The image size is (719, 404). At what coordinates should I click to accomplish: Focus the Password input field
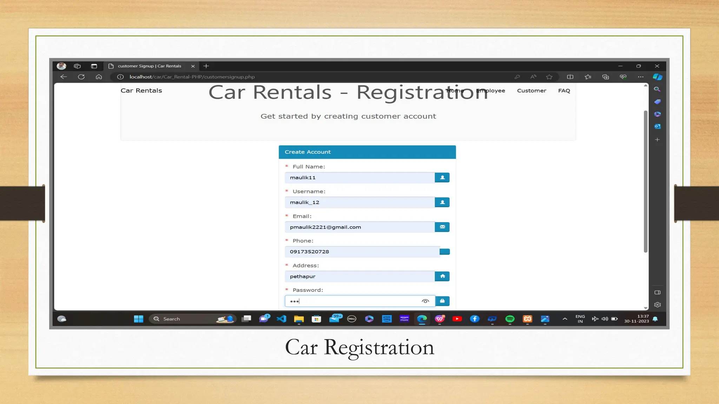[359, 301]
